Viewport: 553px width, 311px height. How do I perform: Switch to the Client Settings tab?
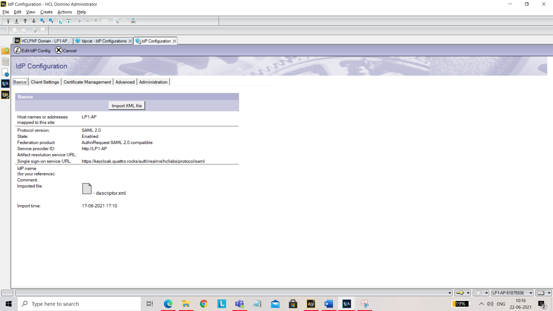tap(44, 82)
